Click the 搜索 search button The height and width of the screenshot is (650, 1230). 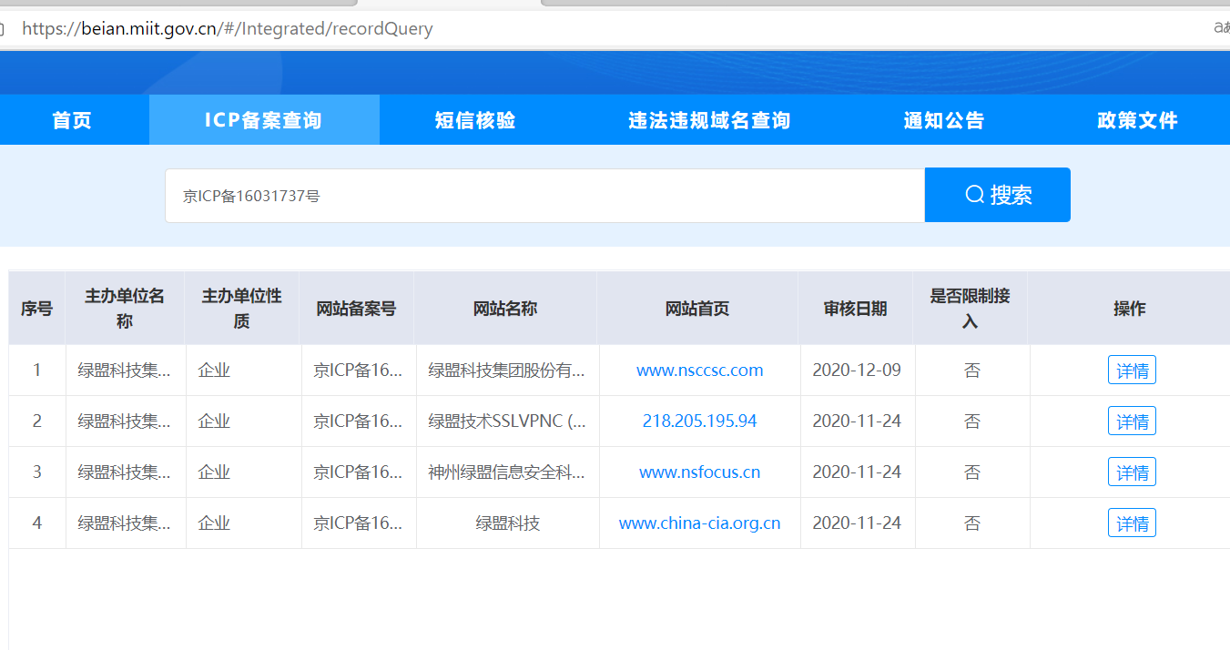coord(998,195)
